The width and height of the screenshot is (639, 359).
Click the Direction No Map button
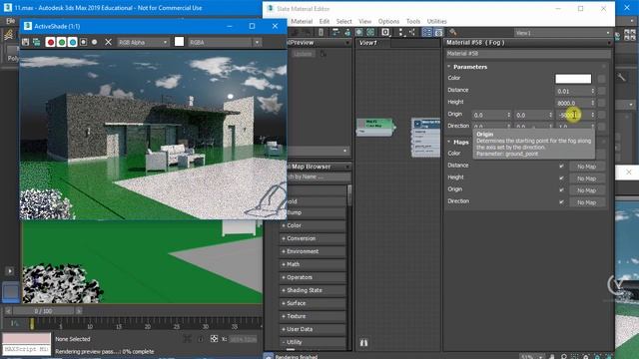point(587,202)
